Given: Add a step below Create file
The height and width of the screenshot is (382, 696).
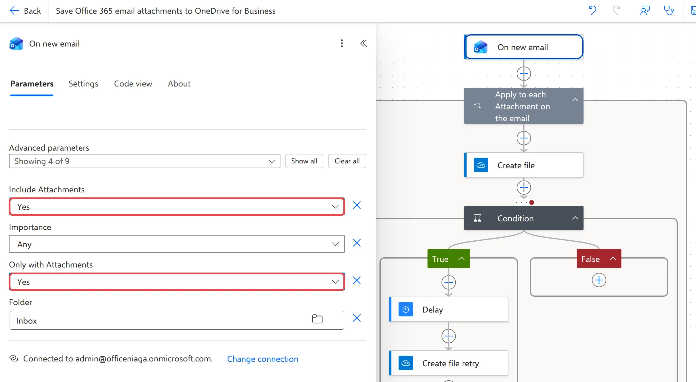Looking at the screenshot, I should [x=524, y=188].
